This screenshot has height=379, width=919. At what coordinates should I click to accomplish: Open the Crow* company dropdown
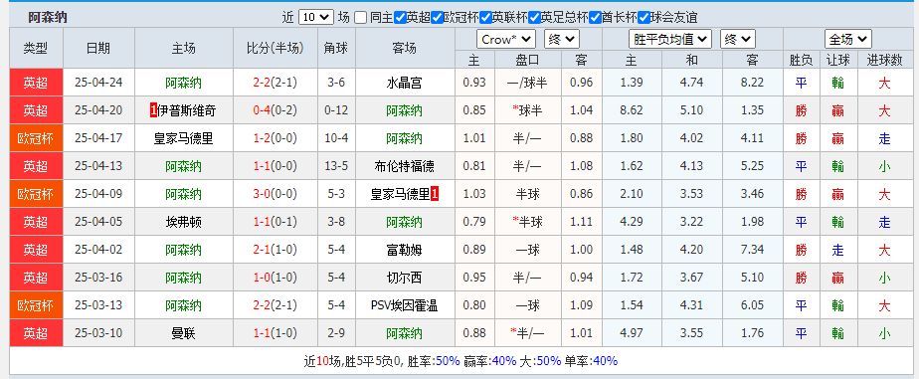click(506, 39)
